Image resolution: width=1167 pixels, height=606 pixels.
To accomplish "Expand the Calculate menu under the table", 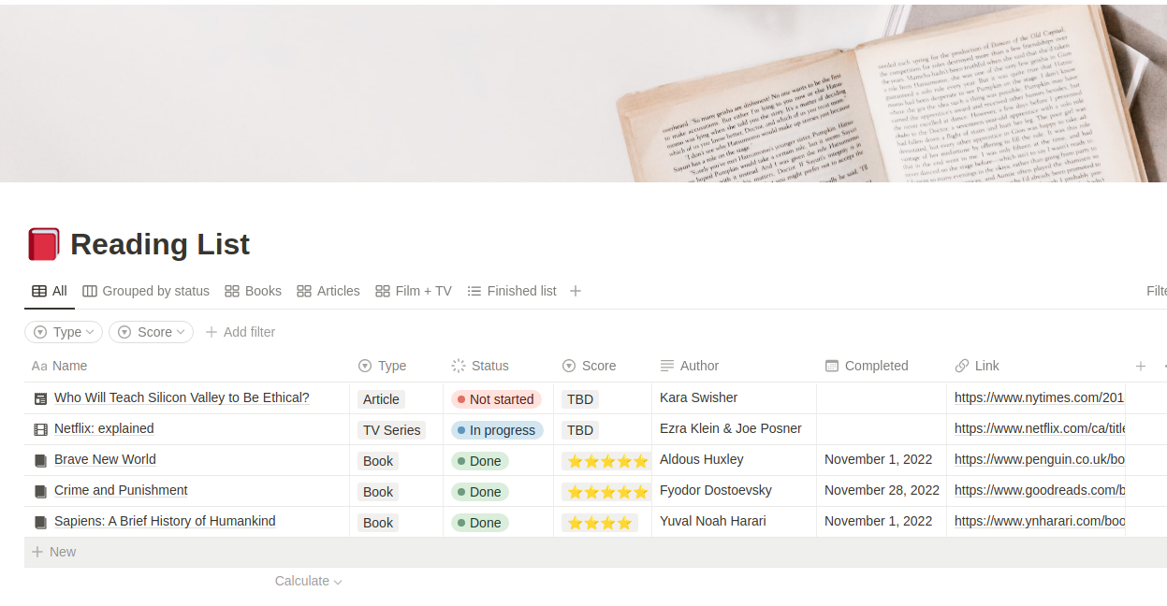I will (308, 581).
